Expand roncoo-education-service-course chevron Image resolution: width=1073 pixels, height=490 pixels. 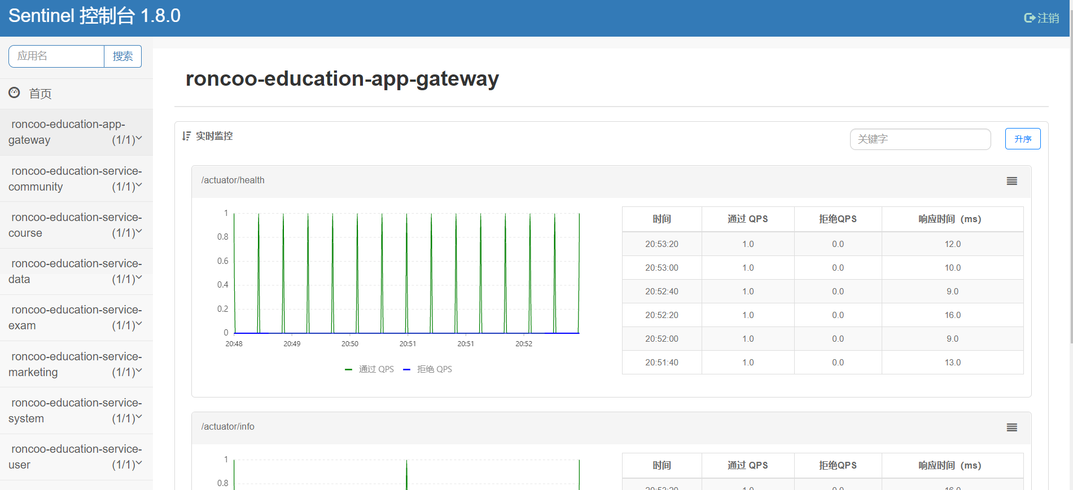coord(139,231)
